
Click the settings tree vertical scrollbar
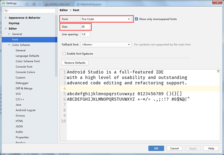tap(56, 45)
